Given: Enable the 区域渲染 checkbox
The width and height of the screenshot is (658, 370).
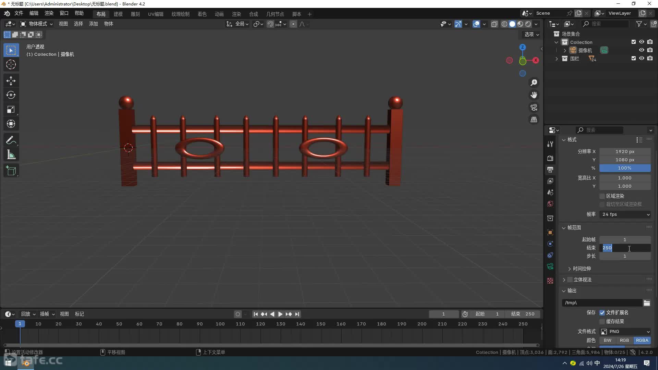Looking at the screenshot, I should coord(602,196).
